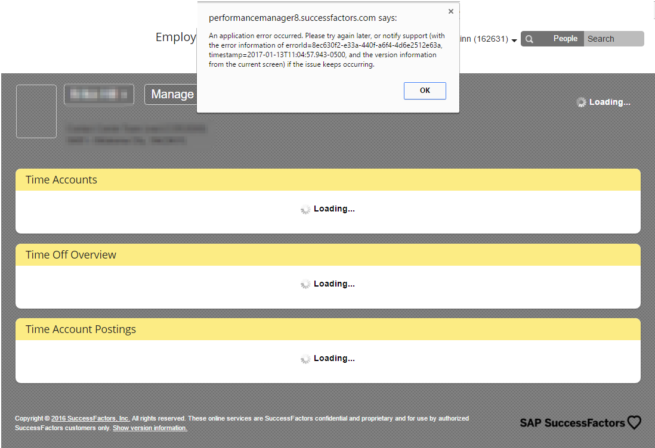The image size is (655, 448).
Task: Expand the user menu arrow beside (162631)
Action: (514, 41)
